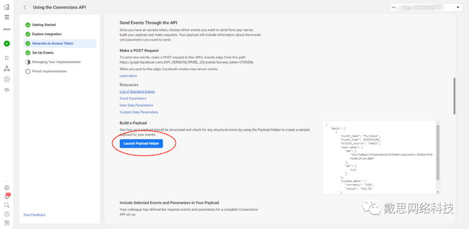Click scroll-up arrow of payload code box
Viewport: 469px width, 229px height.
pos(438,123)
